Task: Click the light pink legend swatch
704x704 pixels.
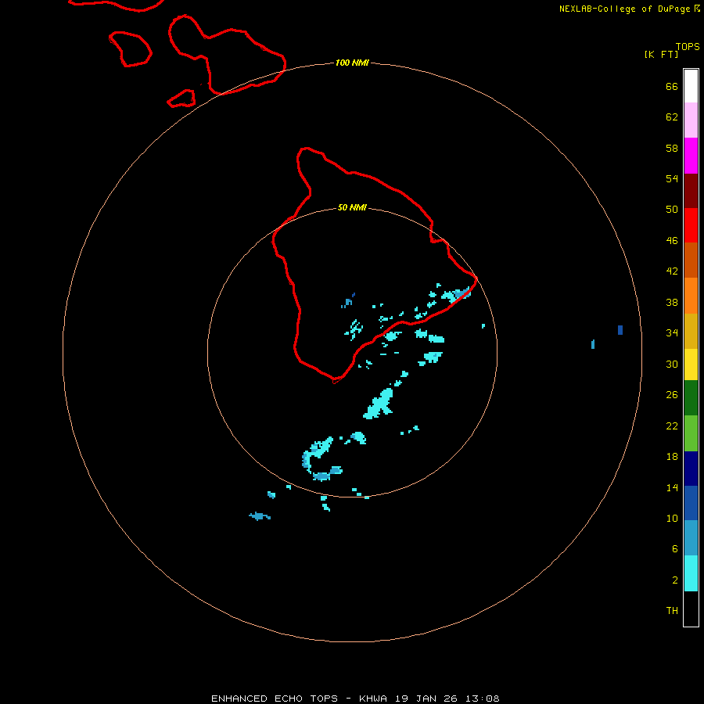Action: click(691, 120)
